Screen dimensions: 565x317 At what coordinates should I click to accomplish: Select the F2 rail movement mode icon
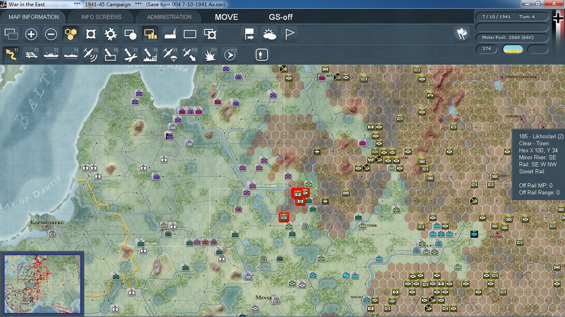pos(31,54)
